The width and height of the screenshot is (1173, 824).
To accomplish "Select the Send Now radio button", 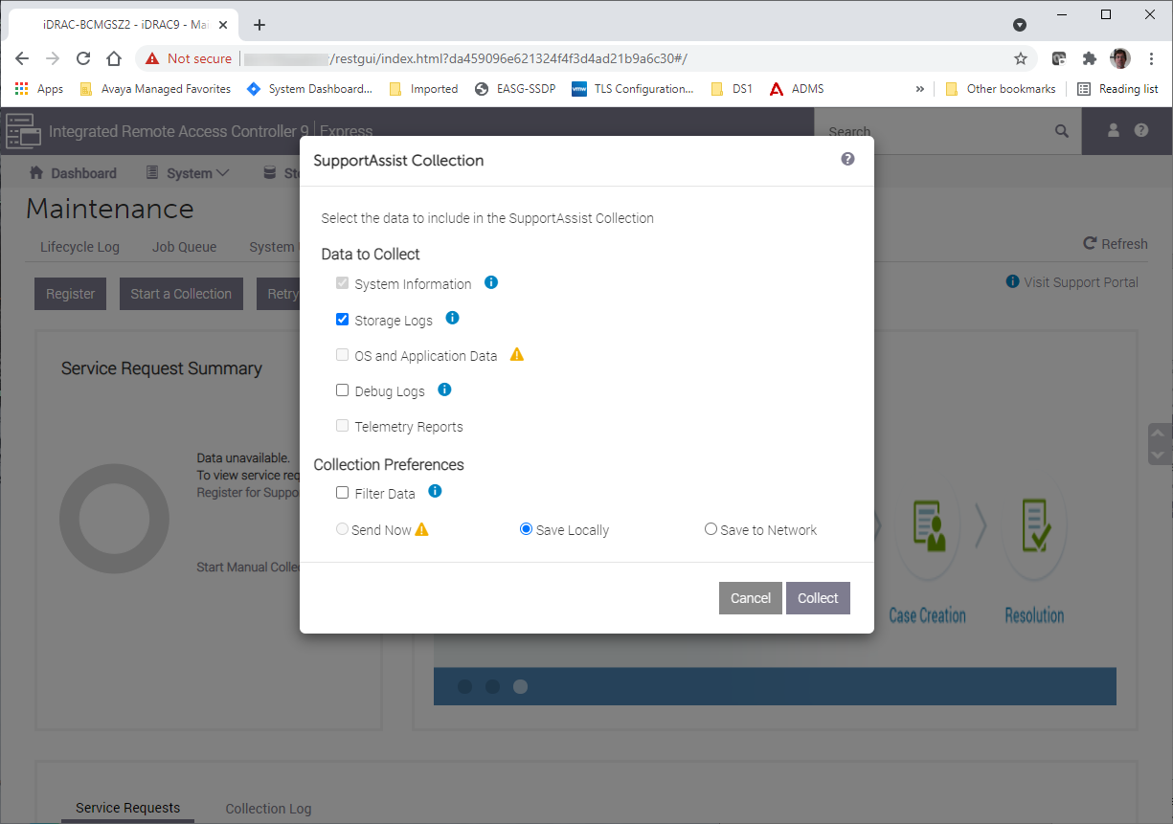I will click(x=342, y=529).
